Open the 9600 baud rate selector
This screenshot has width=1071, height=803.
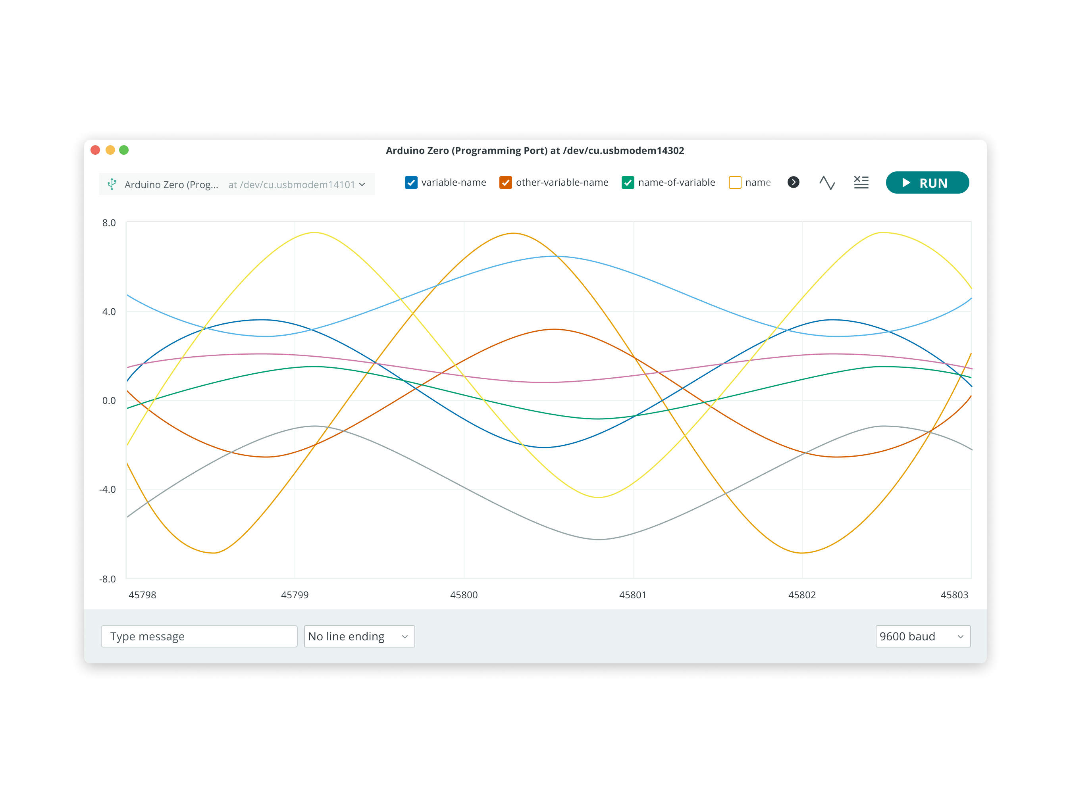coord(923,636)
